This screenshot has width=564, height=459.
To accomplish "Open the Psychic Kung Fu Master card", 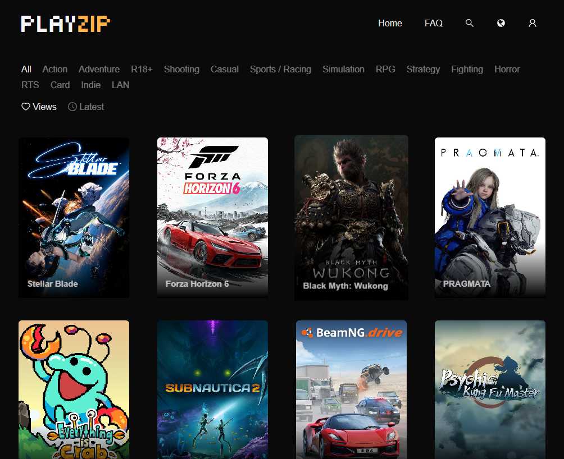I will pos(490,389).
